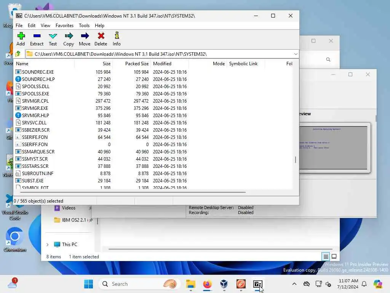Open the notification bell in system tray

tap(364, 284)
